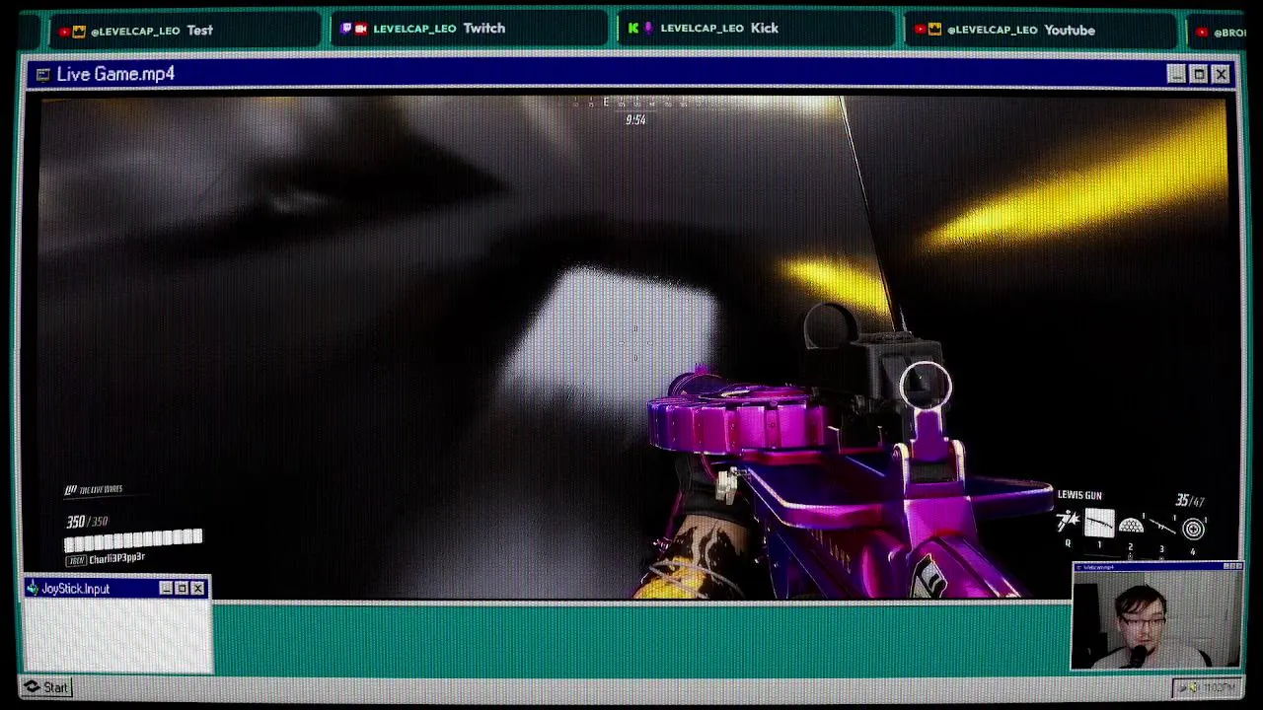Click the JoyStick.Input window title icon
1263x710 pixels.
pos(34,589)
